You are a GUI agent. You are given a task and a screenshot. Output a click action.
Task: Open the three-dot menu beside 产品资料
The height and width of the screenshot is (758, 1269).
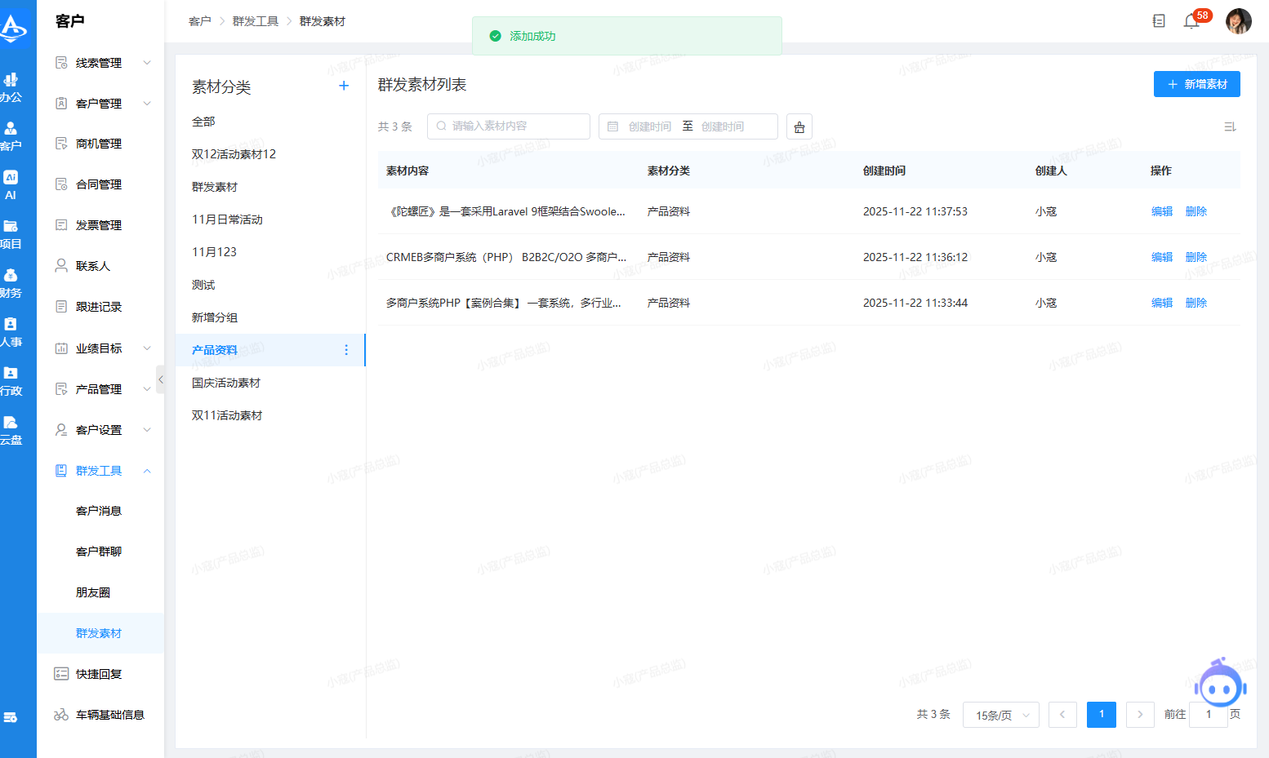(x=346, y=350)
